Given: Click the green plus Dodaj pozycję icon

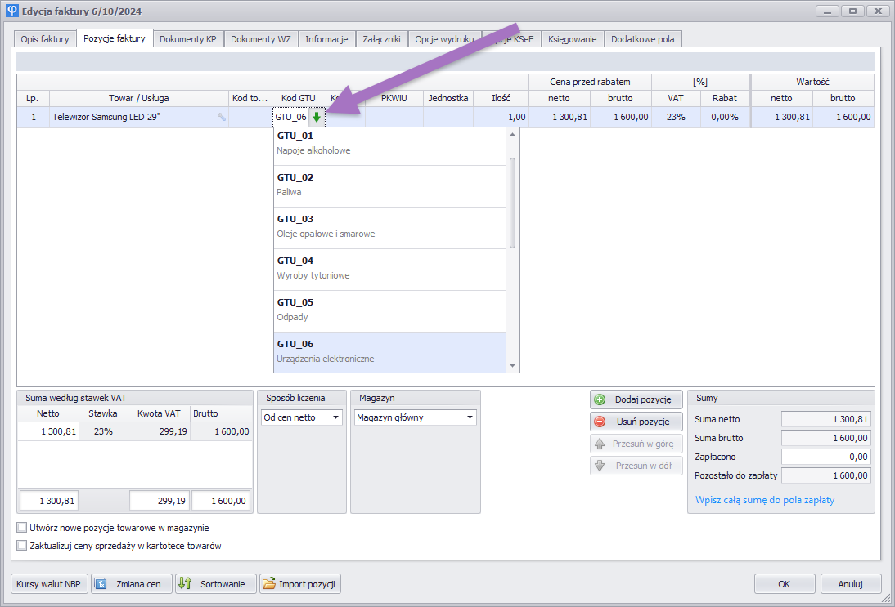Looking at the screenshot, I should (x=600, y=399).
